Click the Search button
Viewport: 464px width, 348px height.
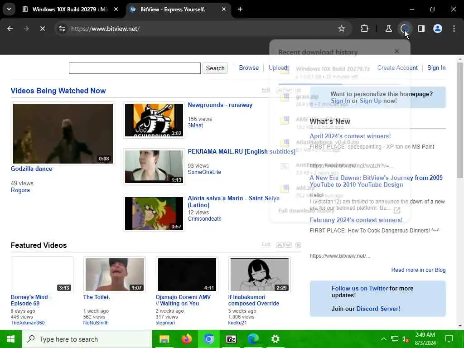click(x=215, y=68)
